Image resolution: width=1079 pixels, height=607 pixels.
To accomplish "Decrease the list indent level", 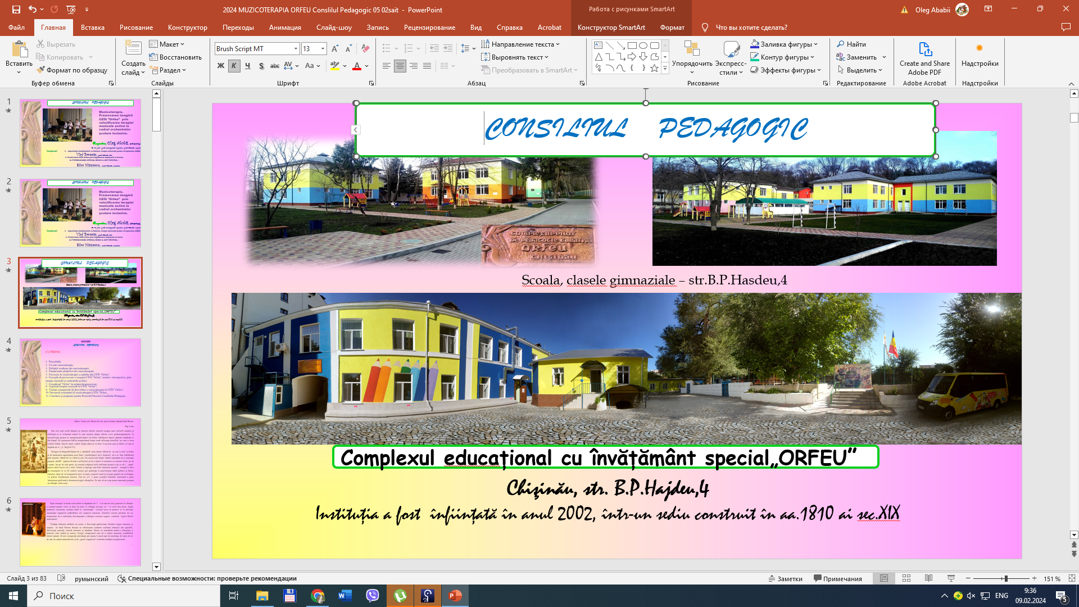I will [434, 48].
